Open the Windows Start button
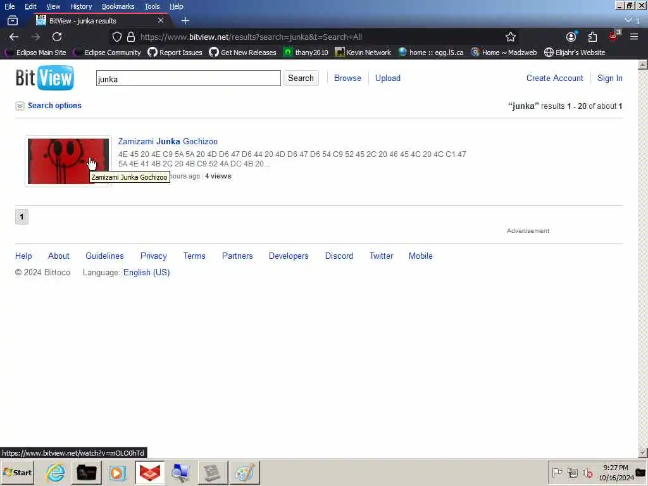Viewport: 648px width, 486px height. (x=17, y=472)
